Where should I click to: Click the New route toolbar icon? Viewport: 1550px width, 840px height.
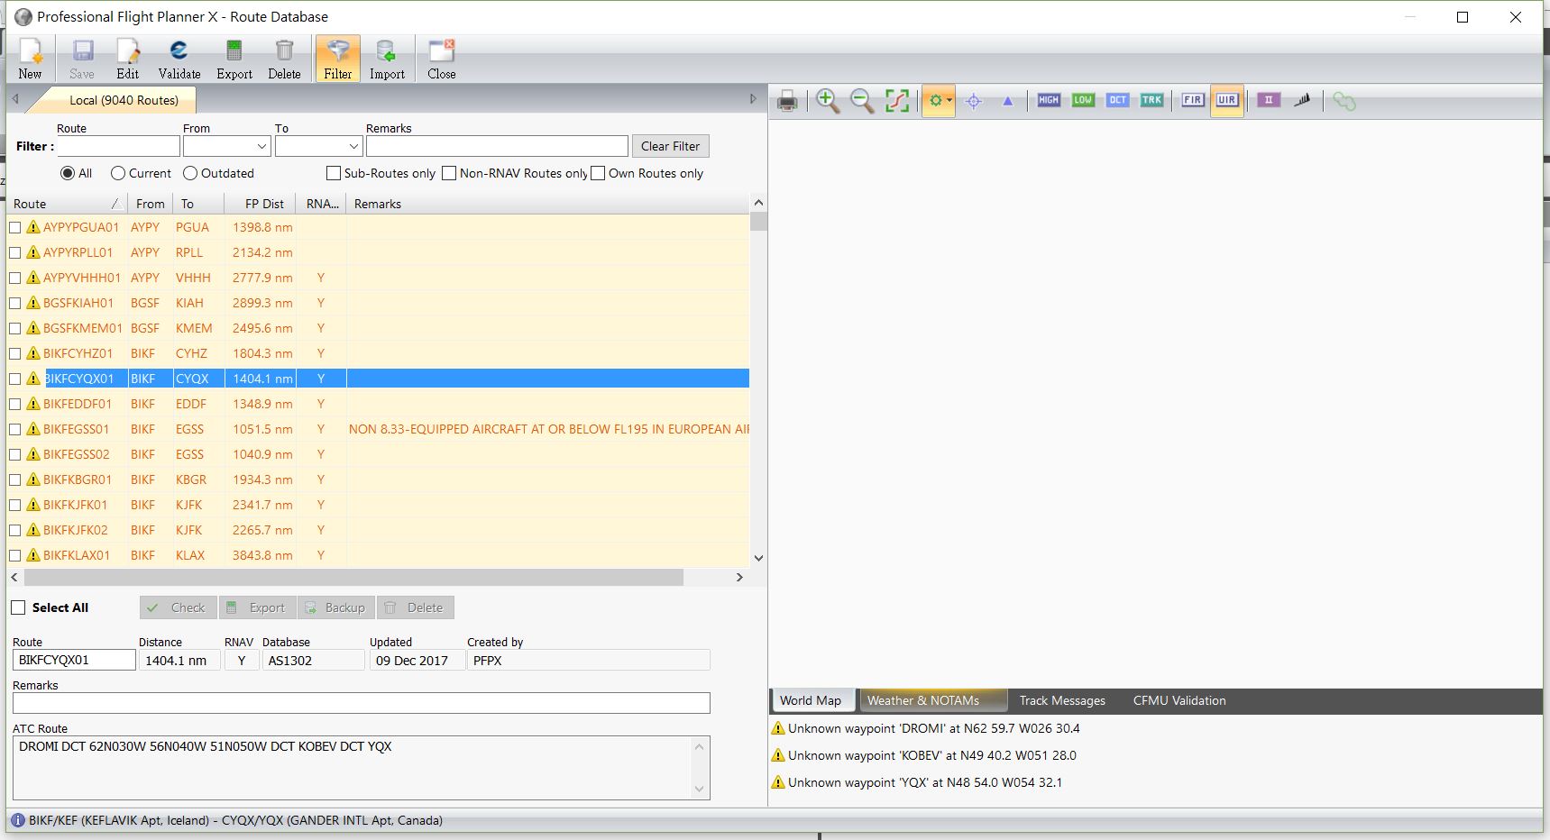click(x=31, y=59)
